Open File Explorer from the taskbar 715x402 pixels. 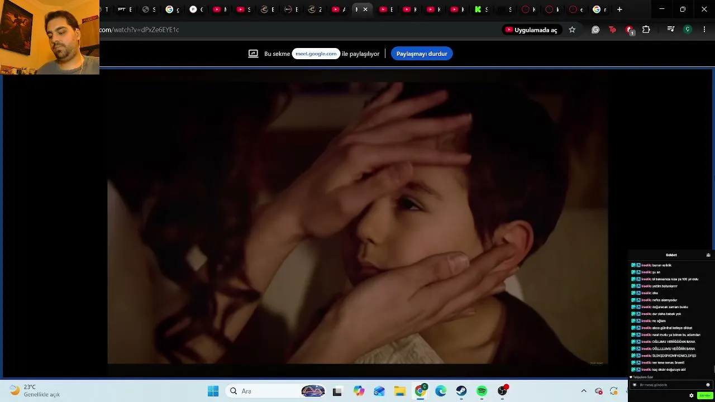pyautogui.click(x=400, y=391)
